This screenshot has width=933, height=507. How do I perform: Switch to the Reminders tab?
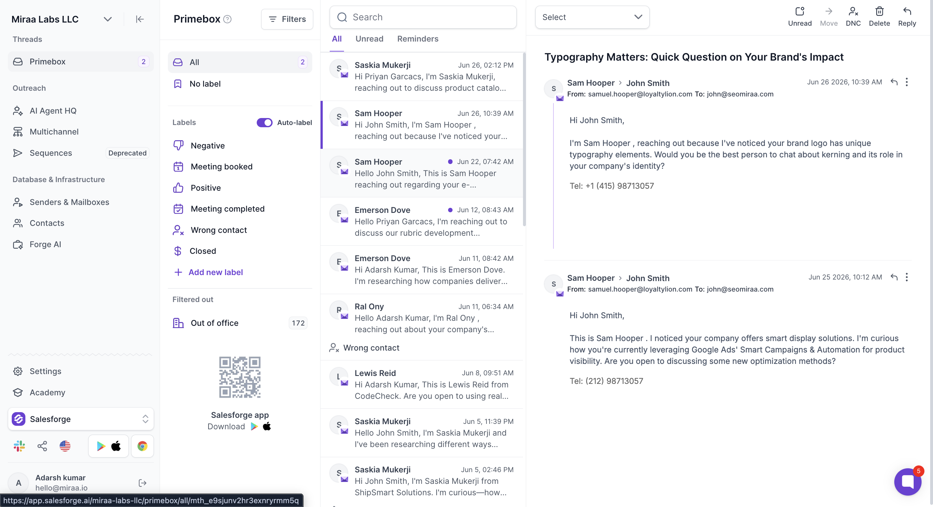point(418,39)
